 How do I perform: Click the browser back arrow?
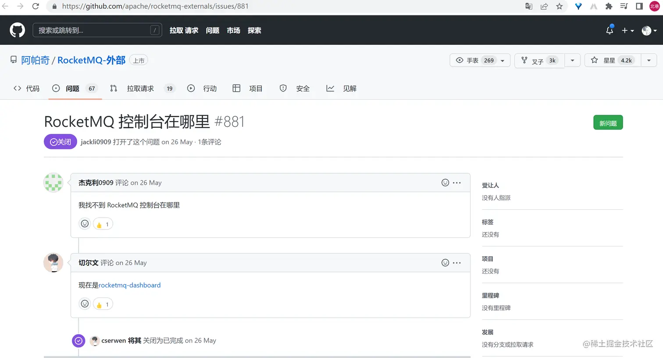[5, 6]
